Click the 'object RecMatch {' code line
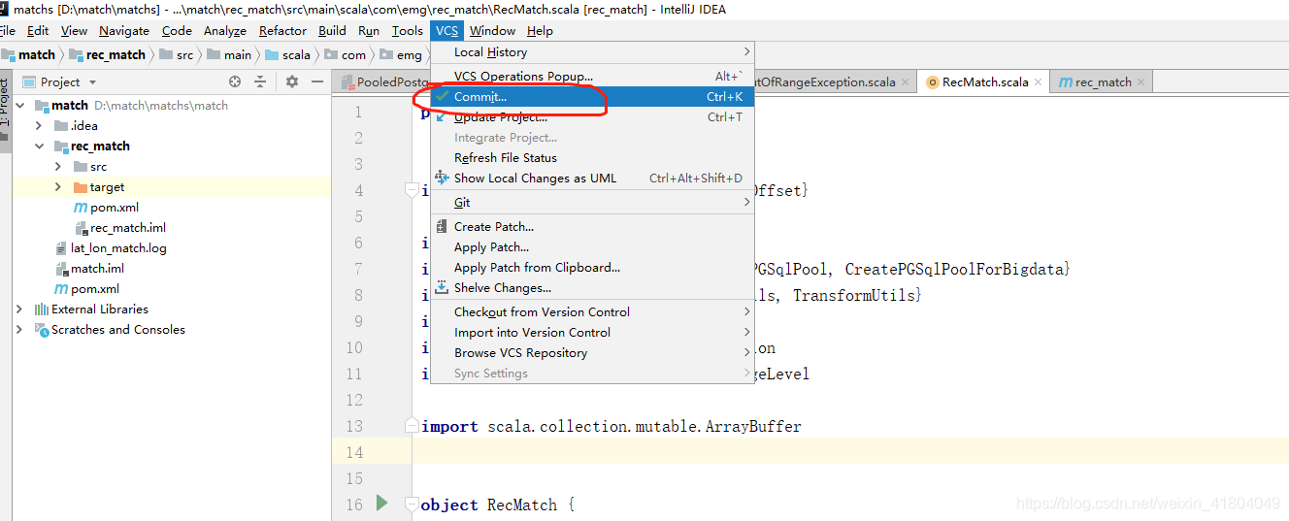1289x521 pixels. coord(498,505)
